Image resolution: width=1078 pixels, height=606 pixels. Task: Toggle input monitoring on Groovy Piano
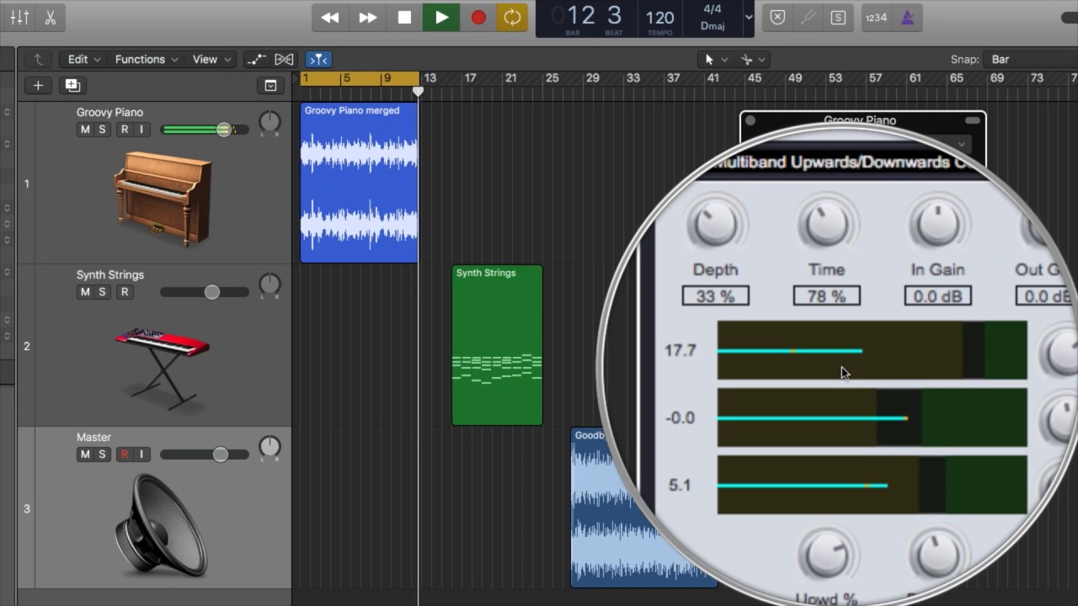click(x=141, y=130)
